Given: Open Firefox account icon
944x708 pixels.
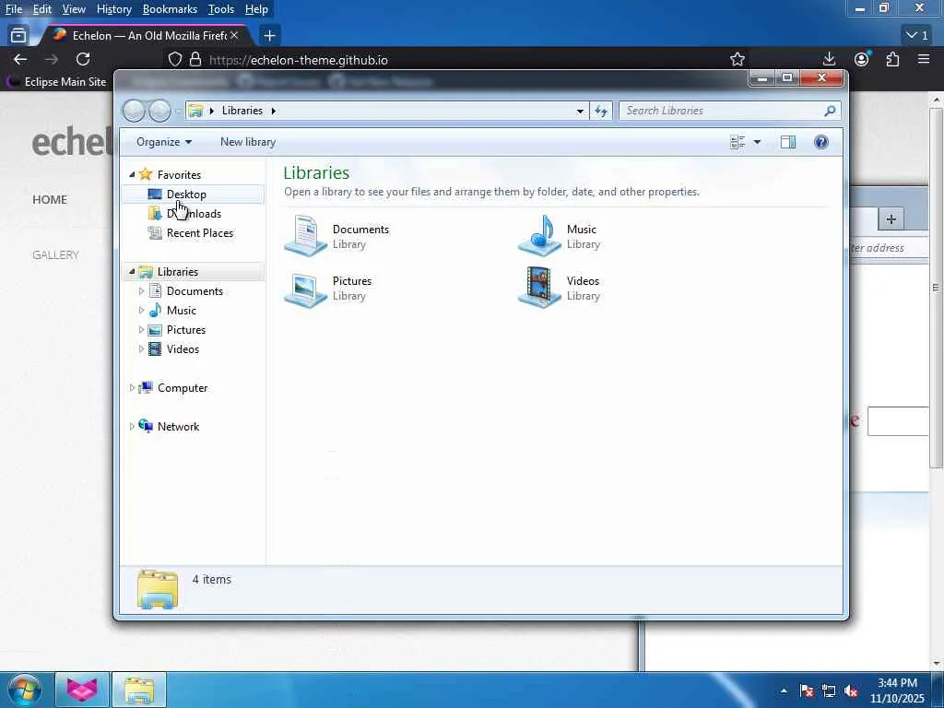Looking at the screenshot, I should [862, 59].
